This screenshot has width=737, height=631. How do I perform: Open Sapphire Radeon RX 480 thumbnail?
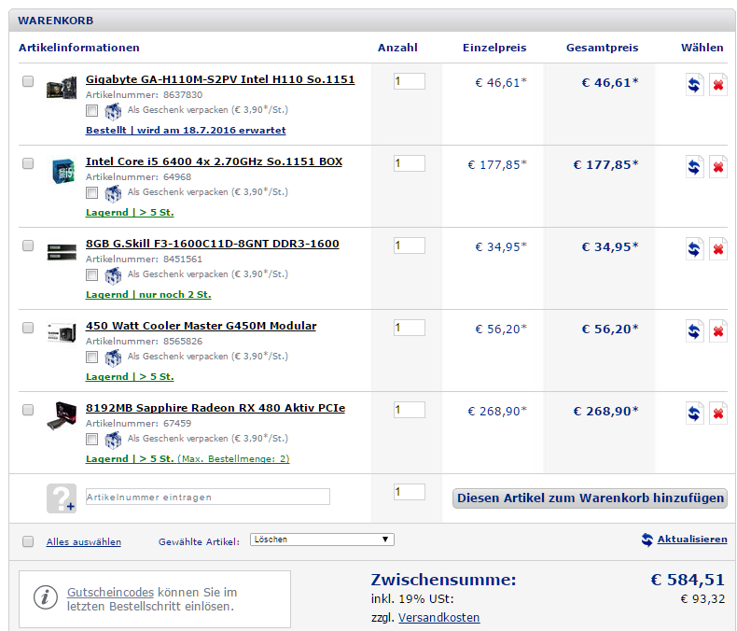coord(62,415)
